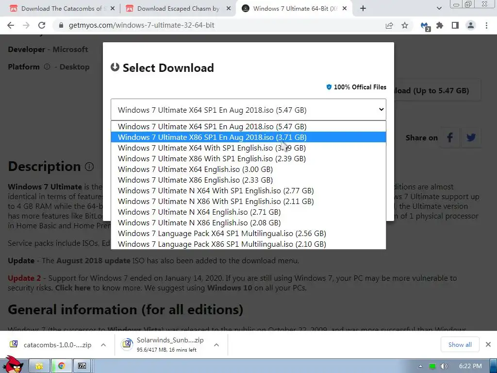Share on Facebook
Screen dimensions: 497x373
[450, 137]
